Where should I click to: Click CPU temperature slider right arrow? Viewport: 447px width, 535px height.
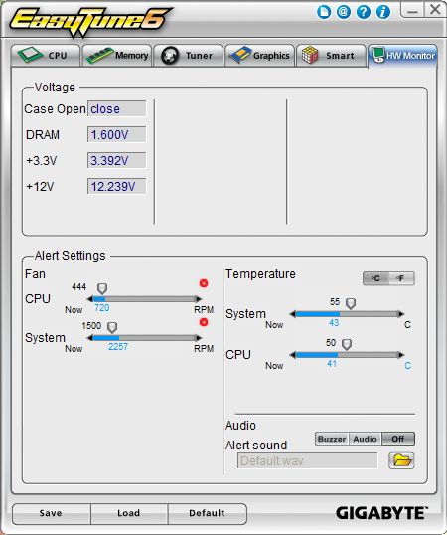[x=401, y=355]
